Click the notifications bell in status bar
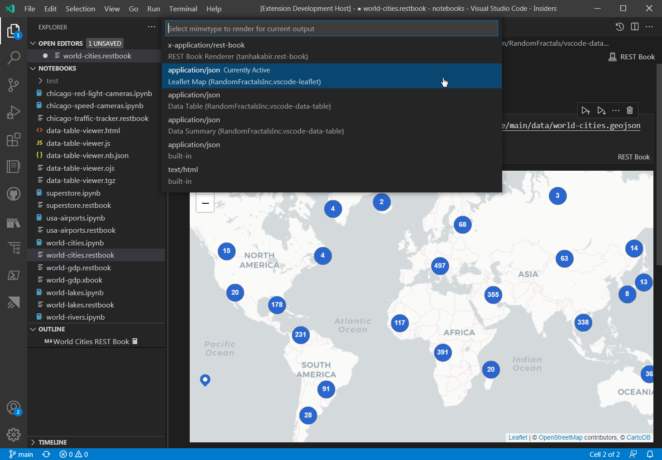Viewport: 662px width, 460px height. [x=650, y=454]
